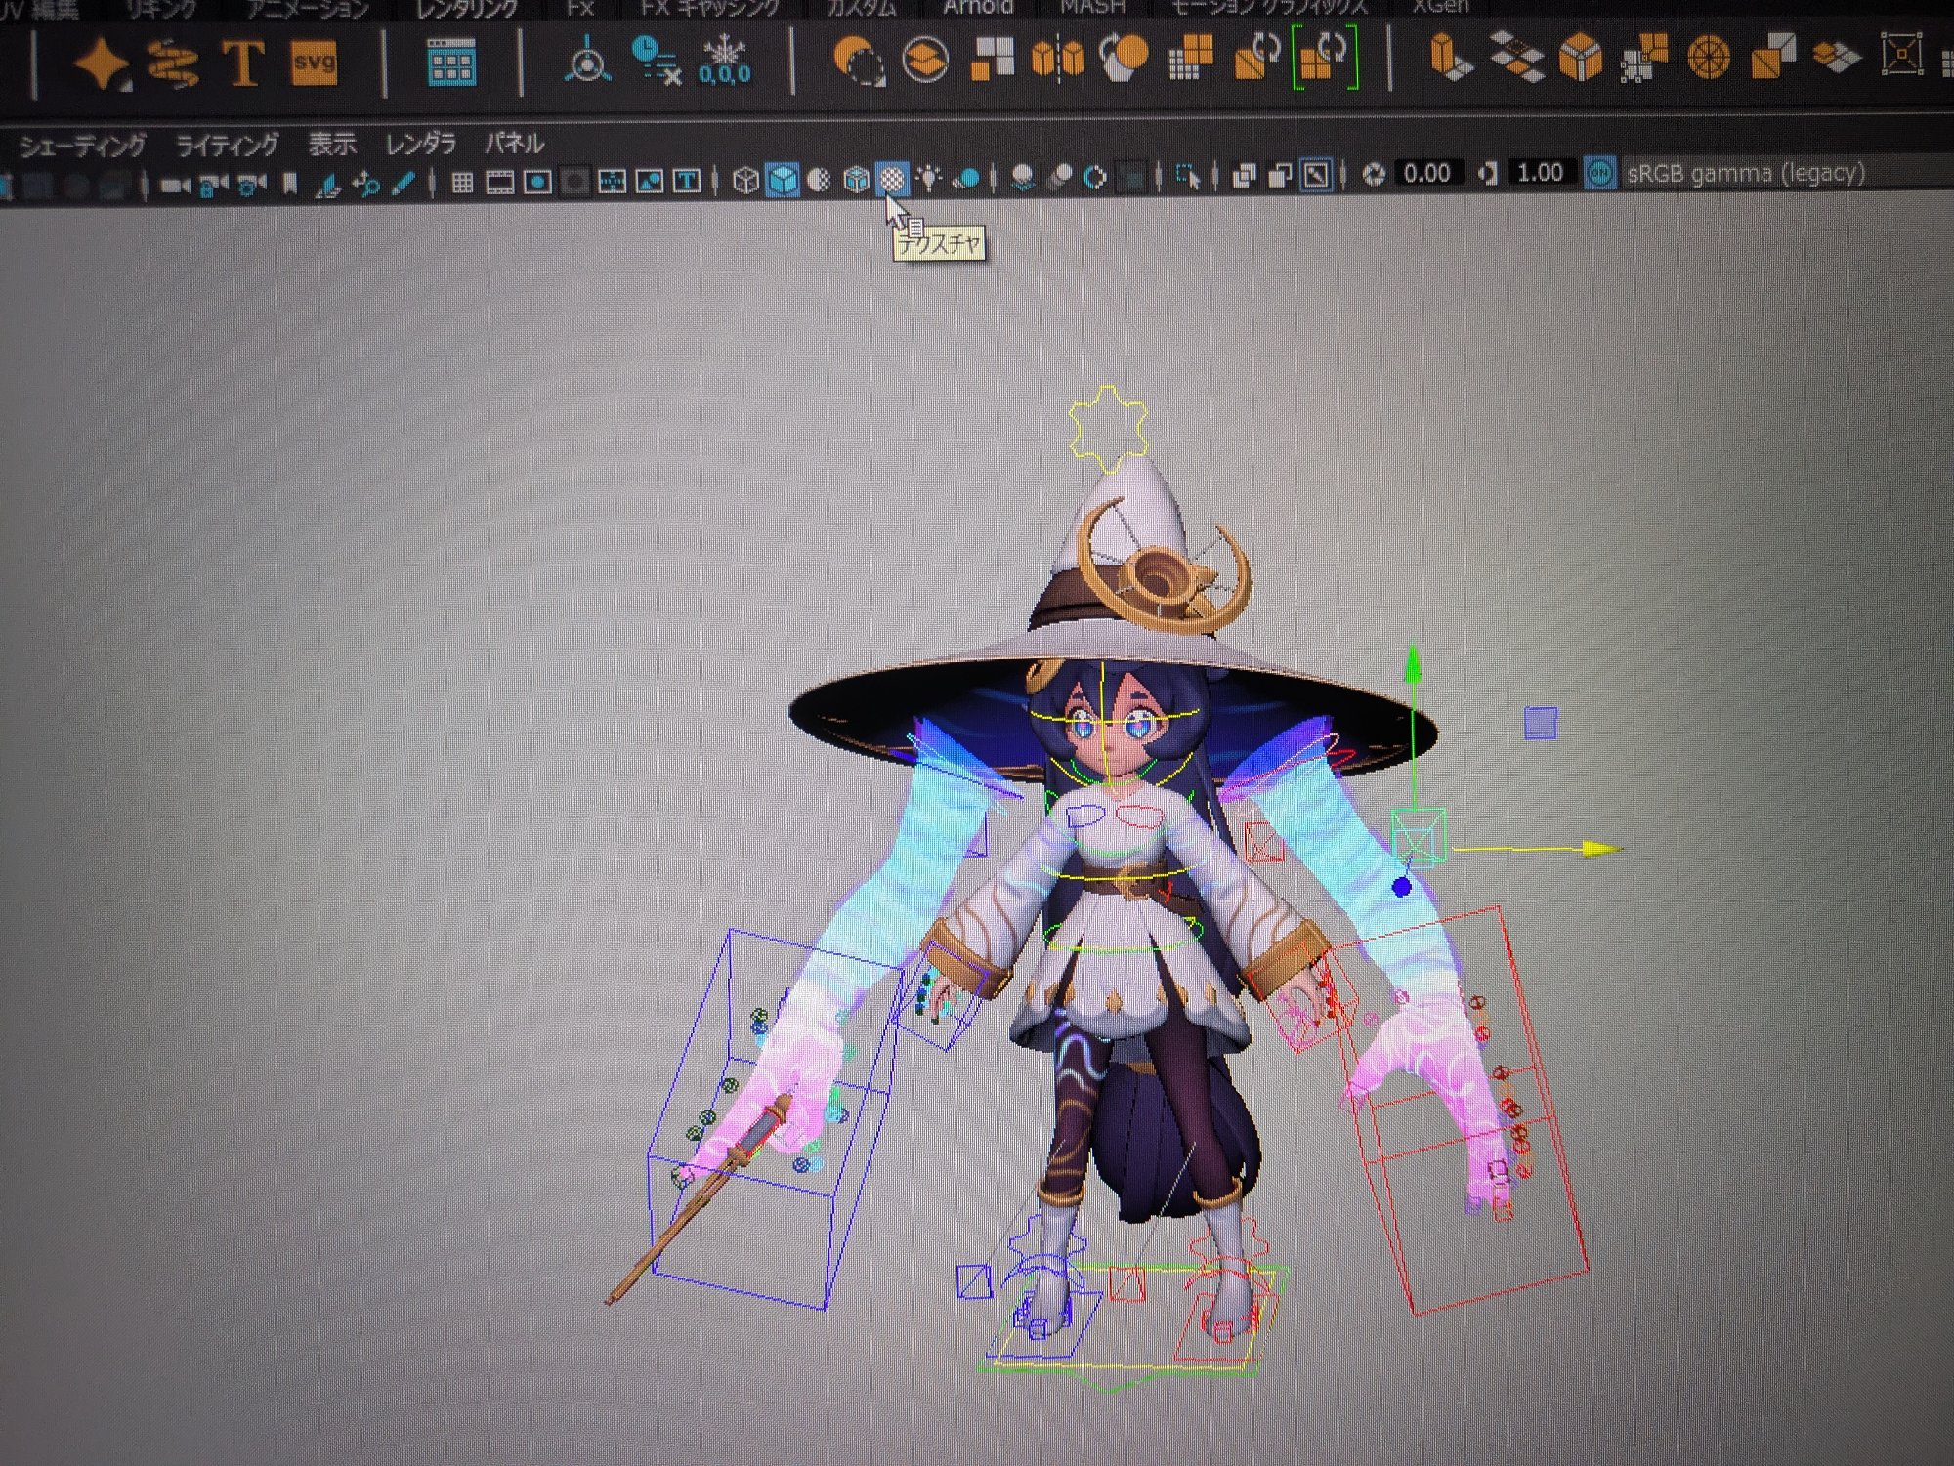The image size is (1954, 1466).
Task: Toggle Wireframe on Shaded display
Action: click(x=856, y=180)
